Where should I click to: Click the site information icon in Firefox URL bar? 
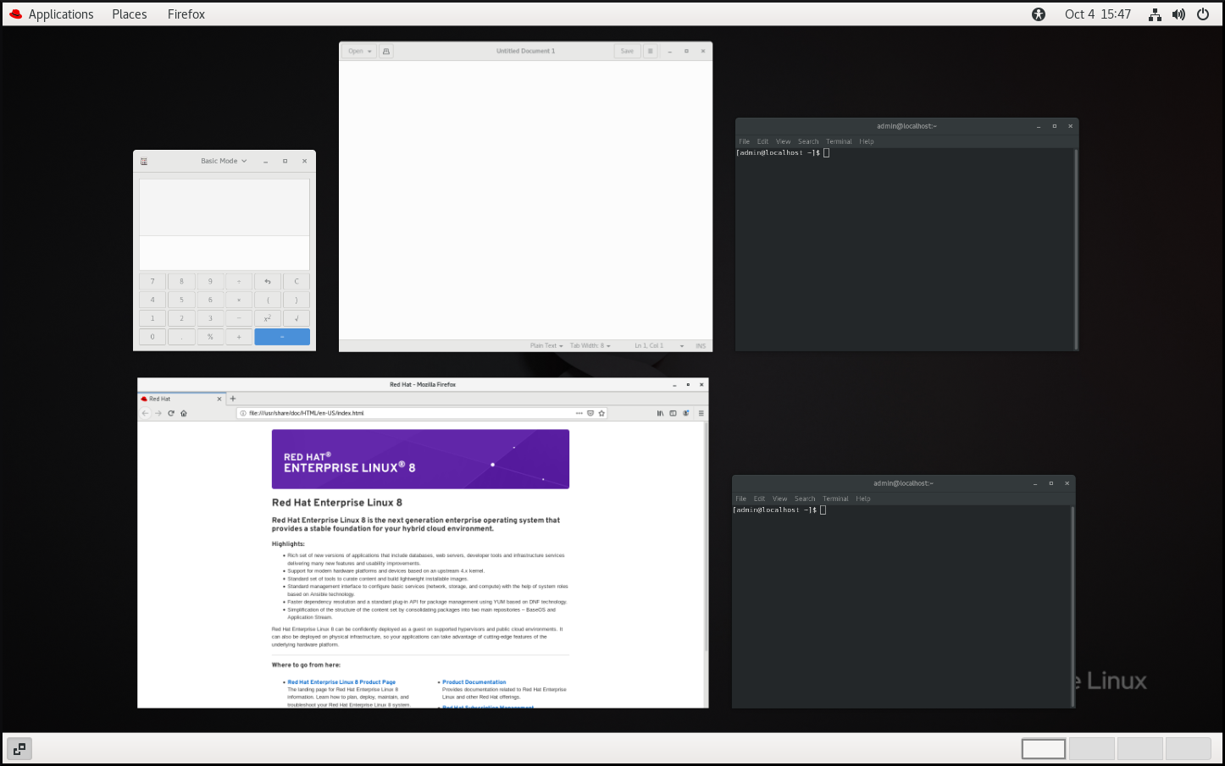coord(243,414)
